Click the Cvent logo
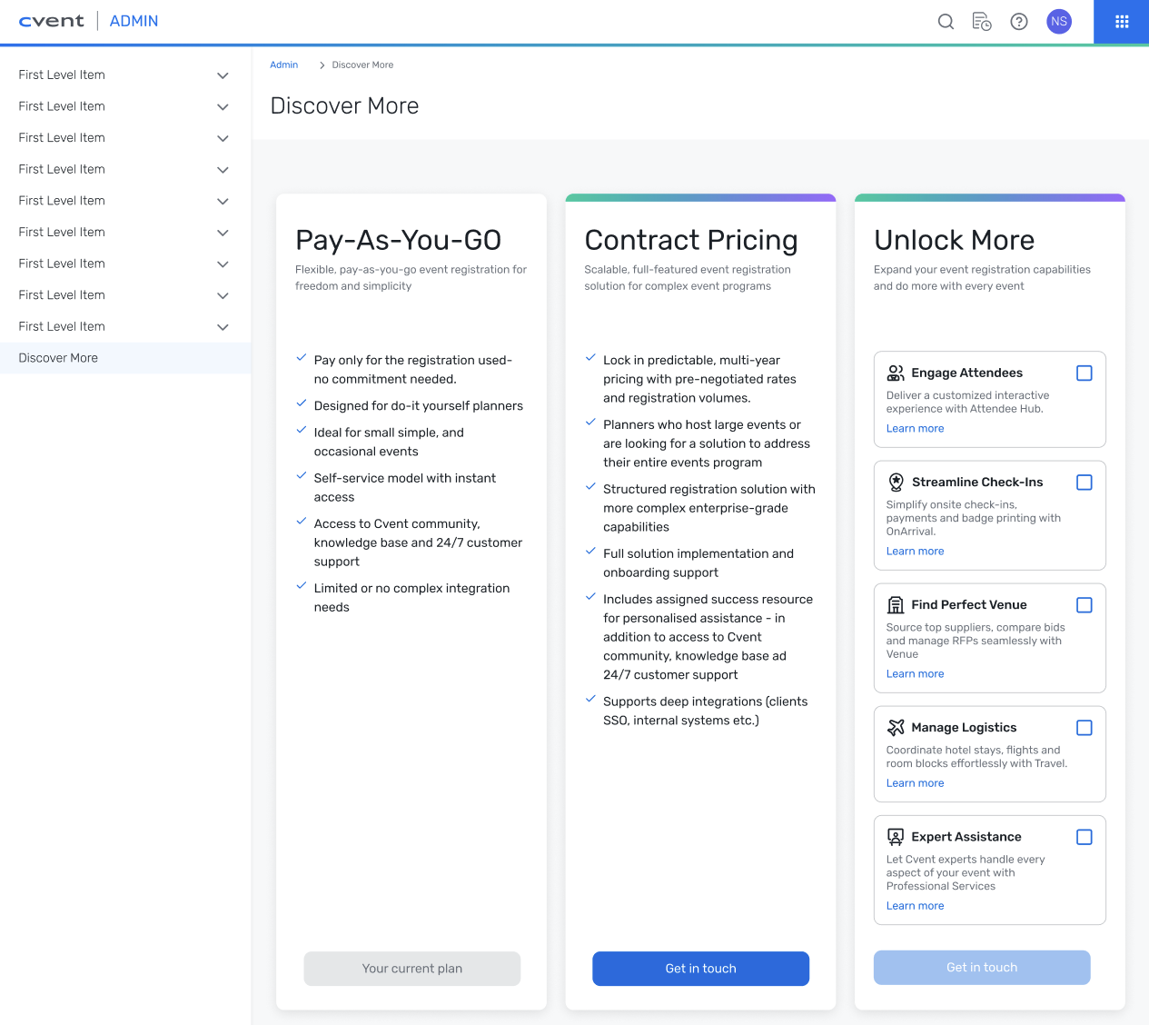The height and width of the screenshot is (1025, 1149). point(51,21)
